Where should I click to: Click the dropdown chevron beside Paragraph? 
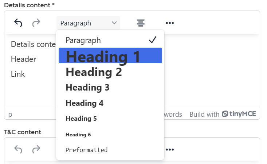114,23
